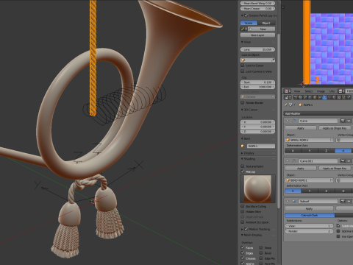Click the Subsurf View subdivisions field
Viewport: 353px width, 265px height.
click(310, 226)
